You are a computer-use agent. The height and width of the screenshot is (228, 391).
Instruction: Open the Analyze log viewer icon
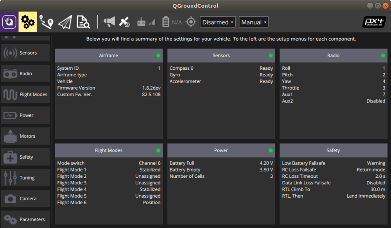[x=83, y=22]
